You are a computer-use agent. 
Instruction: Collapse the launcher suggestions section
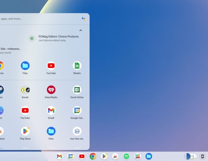click(81, 30)
